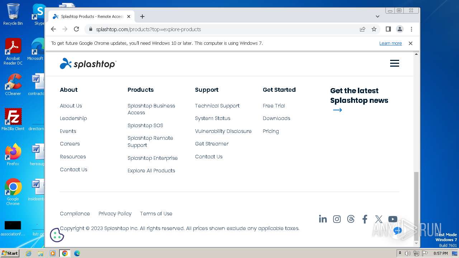Reload the page in Chrome

coord(76,29)
